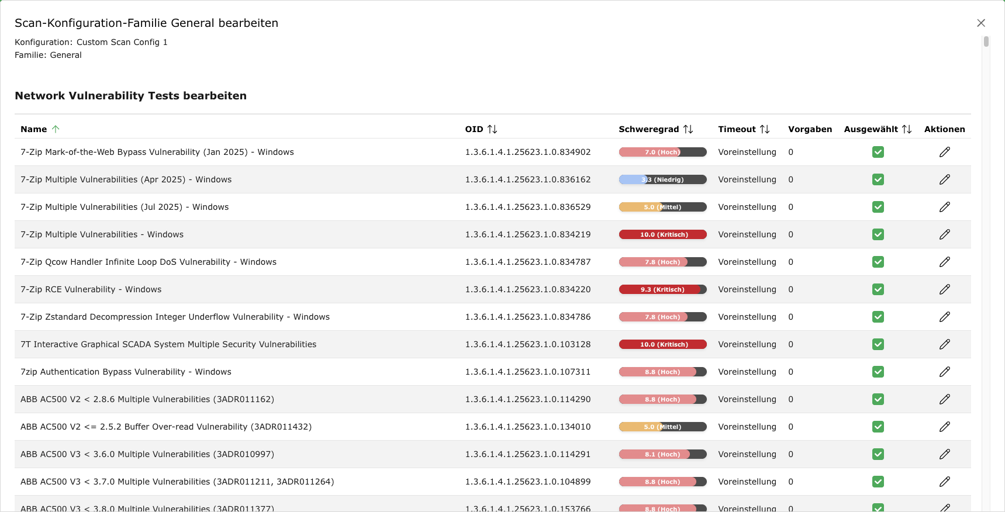Sort by Timeout column arrows
This screenshot has height=512, width=1005.
tap(765, 129)
